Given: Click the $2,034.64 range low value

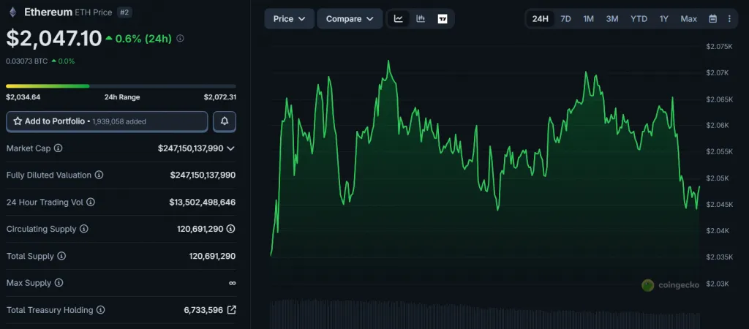Looking at the screenshot, I should point(23,97).
